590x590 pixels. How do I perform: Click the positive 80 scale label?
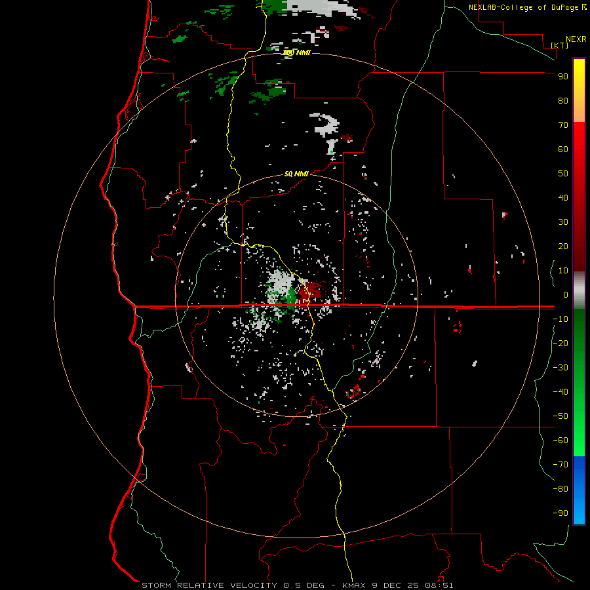click(563, 100)
